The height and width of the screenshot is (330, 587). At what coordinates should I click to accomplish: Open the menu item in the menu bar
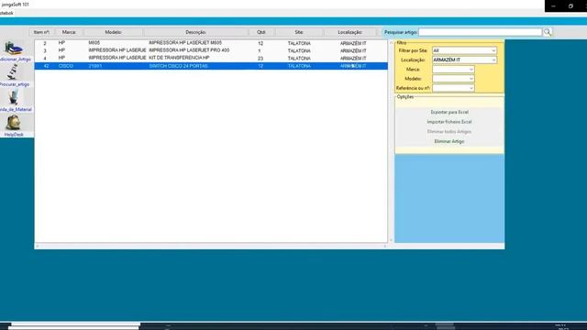[6, 13]
